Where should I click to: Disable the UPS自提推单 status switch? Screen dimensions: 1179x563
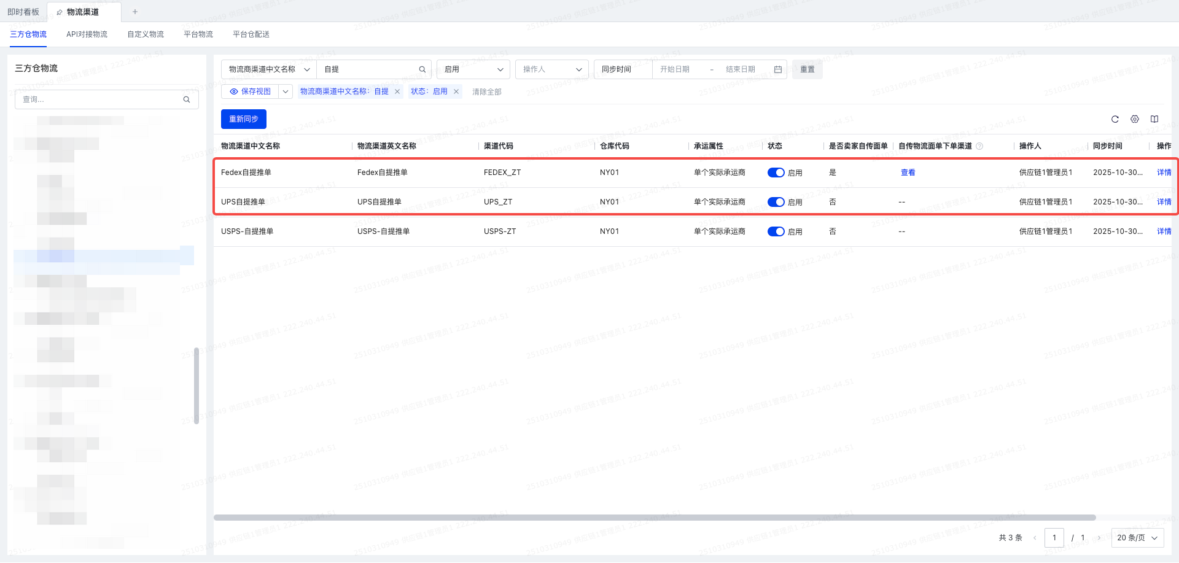776,202
